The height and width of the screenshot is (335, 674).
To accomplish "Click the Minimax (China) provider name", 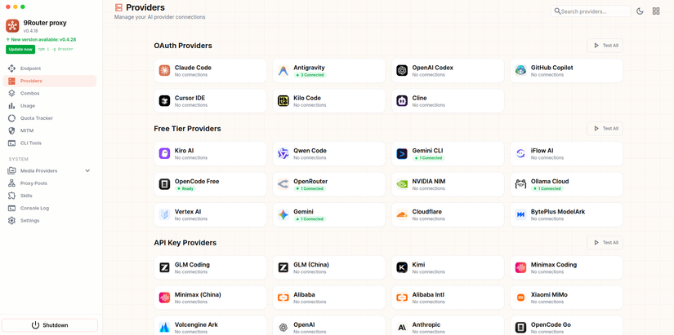I will pos(198,295).
